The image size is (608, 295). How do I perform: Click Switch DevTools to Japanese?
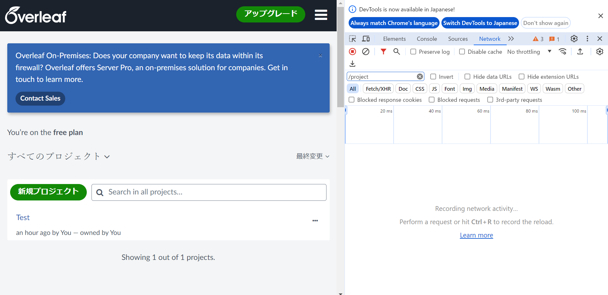480,23
